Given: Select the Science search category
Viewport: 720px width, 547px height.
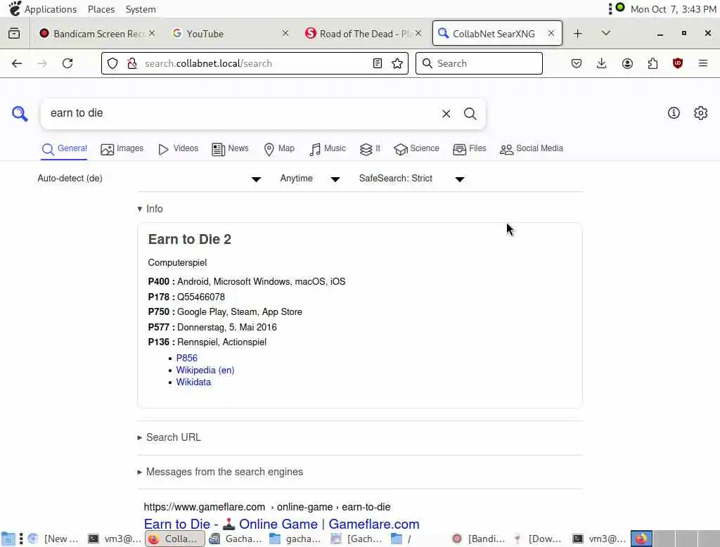Looking at the screenshot, I should [x=416, y=149].
